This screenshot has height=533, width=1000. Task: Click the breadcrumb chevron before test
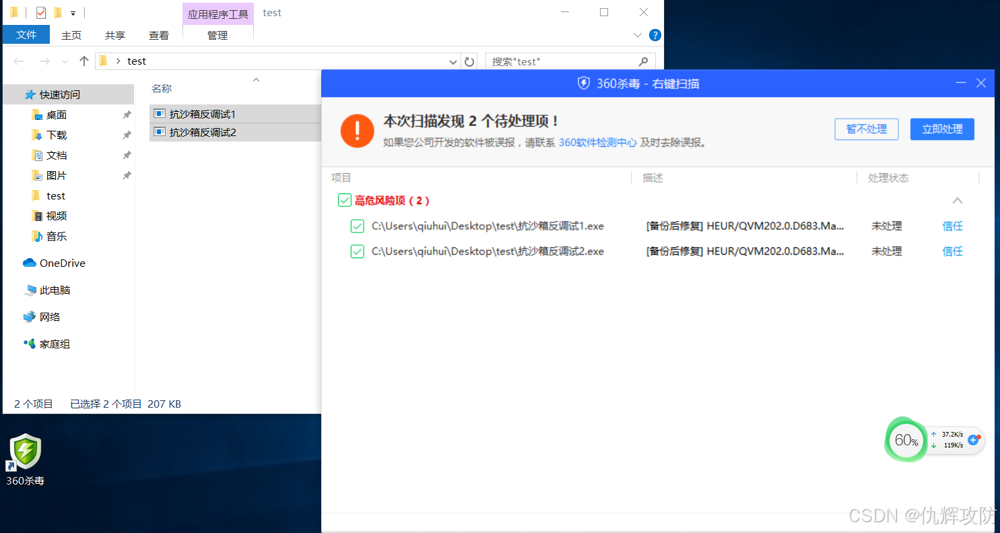[119, 61]
